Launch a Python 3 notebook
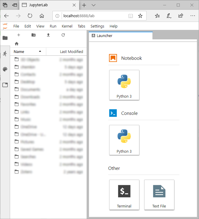The height and width of the screenshot is (219, 199). click(x=124, y=85)
